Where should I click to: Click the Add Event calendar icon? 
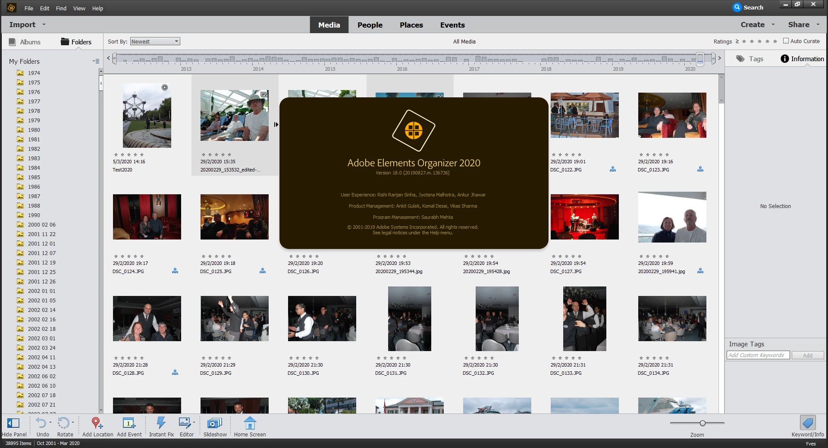pos(129,423)
